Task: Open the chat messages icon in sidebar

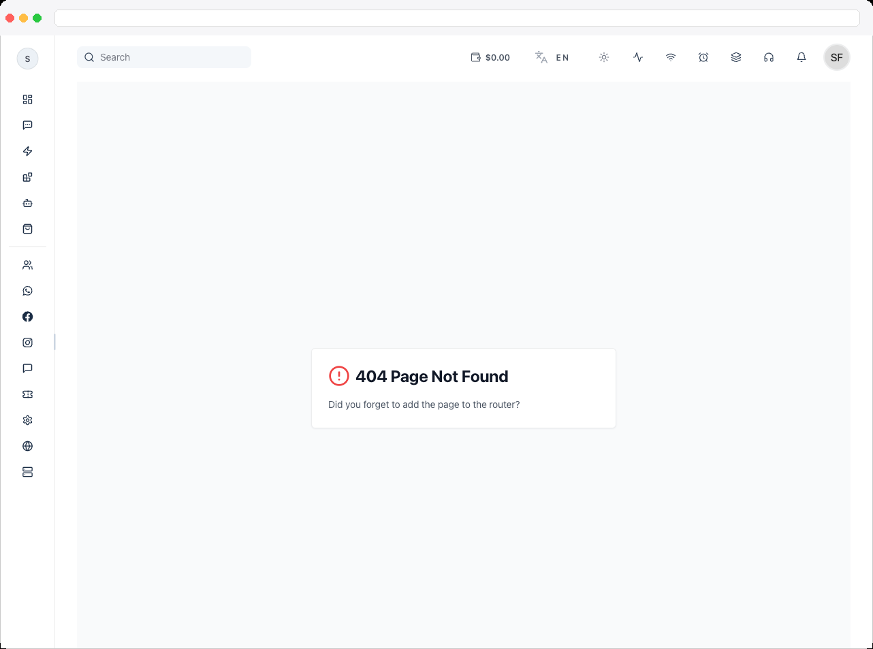Action: pyautogui.click(x=27, y=125)
